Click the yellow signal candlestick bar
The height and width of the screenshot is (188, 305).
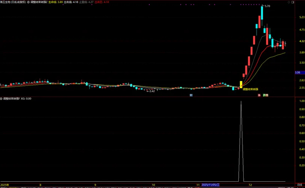241,84
